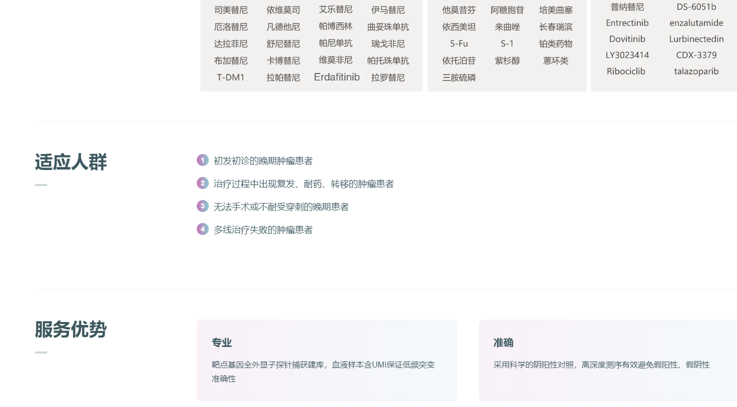This screenshot has width=737, height=407.
Task: Select the 5-Fu chemotherapy drug
Action: click(x=459, y=43)
